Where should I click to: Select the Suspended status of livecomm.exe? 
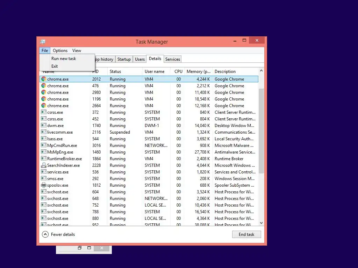click(120, 132)
